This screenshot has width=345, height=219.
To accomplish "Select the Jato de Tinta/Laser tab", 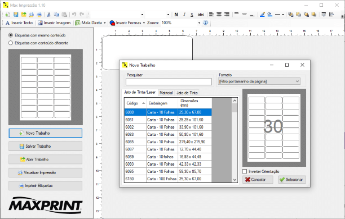I will 140,92.
